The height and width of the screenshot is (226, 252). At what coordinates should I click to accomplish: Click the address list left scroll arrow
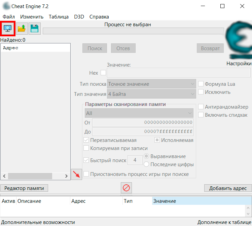(x=4, y=176)
